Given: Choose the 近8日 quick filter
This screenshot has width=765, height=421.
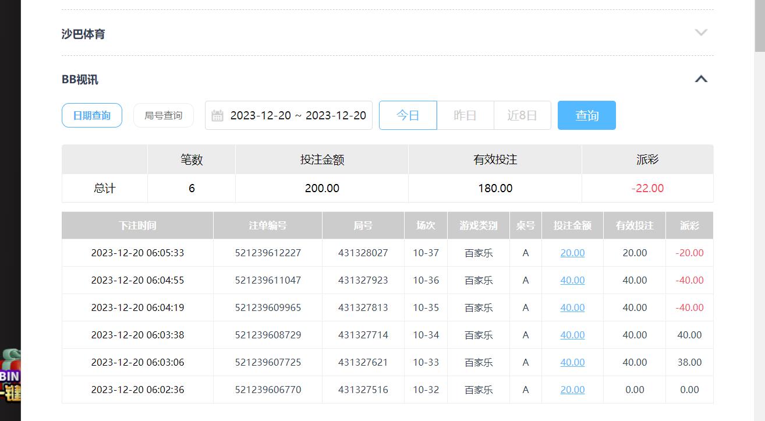Looking at the screenshot, I should tap(522, 115).
